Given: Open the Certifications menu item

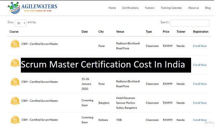Looking at the screenshot, I should (x=130, y=8).
